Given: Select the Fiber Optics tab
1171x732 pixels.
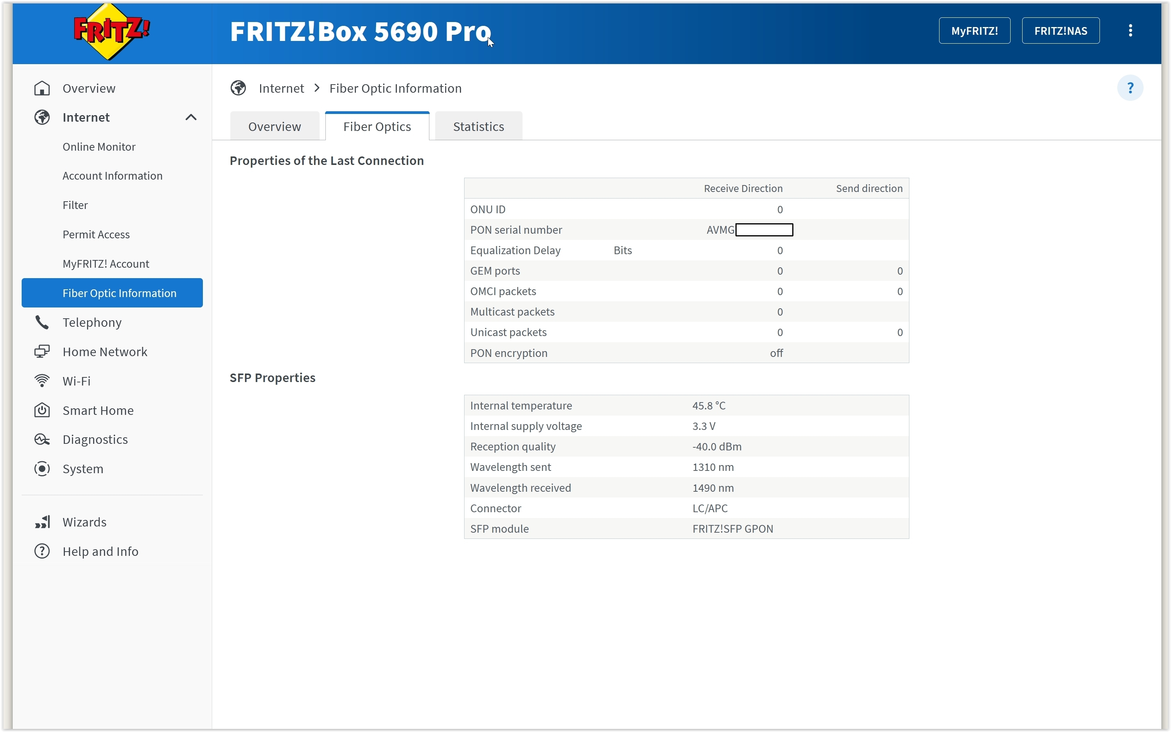Looking at the screenshot, I should click(377, 126).
